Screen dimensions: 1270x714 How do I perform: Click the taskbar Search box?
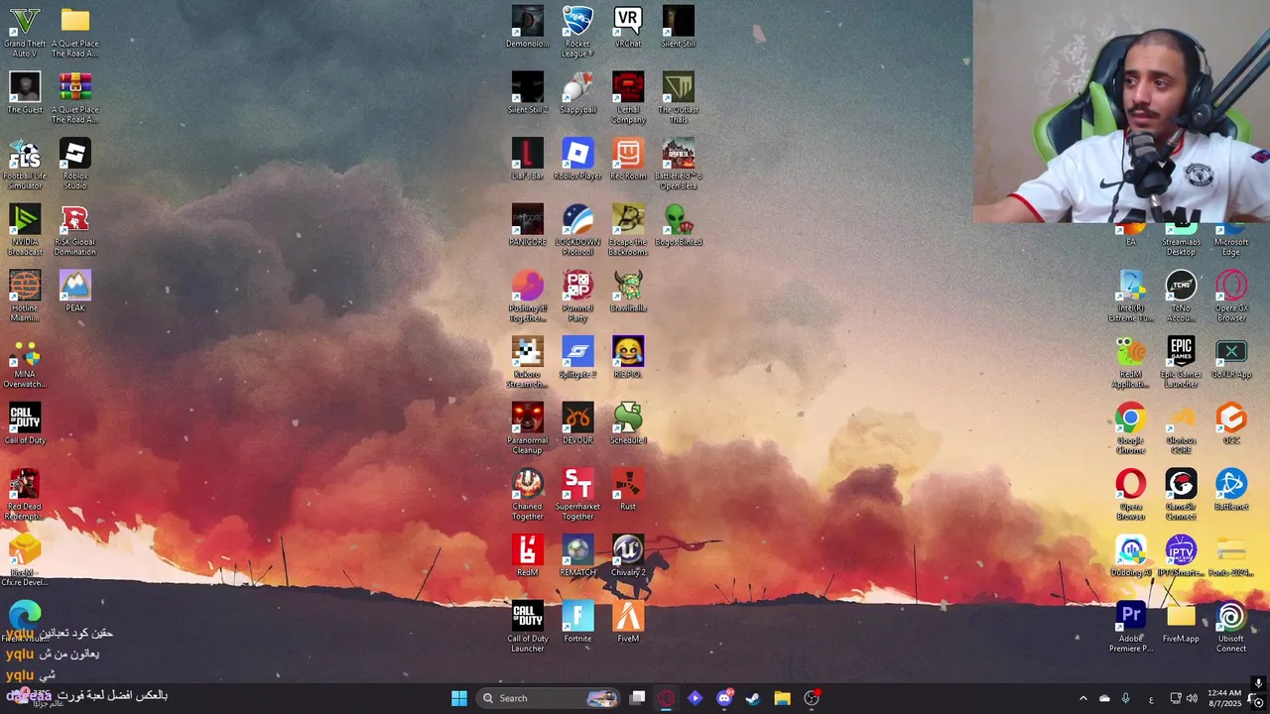548,698
